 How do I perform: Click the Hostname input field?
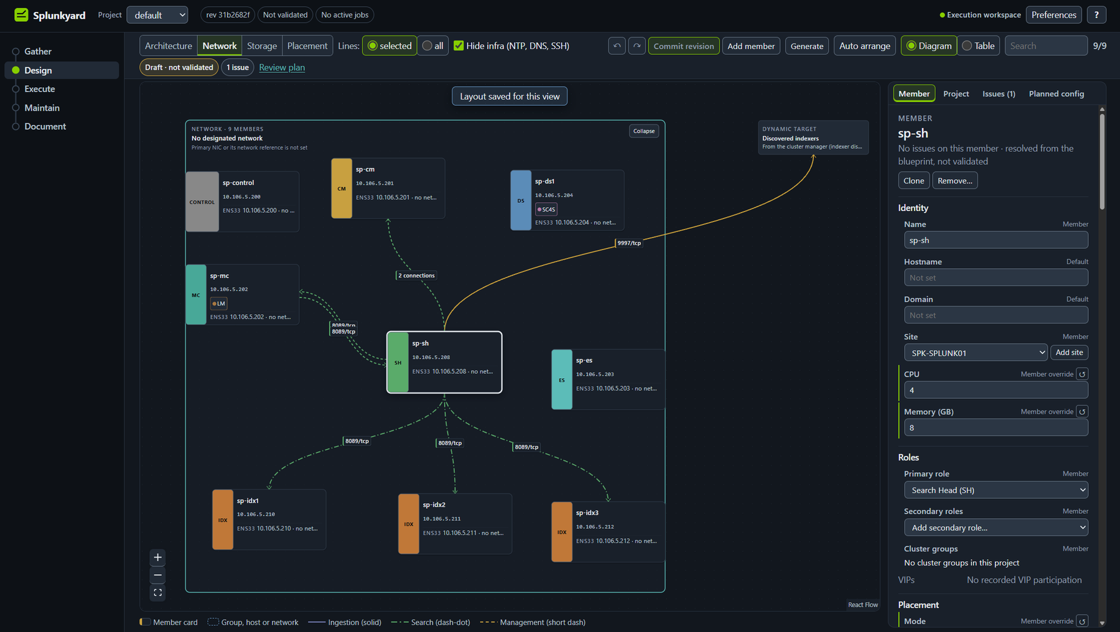(996, 277)
